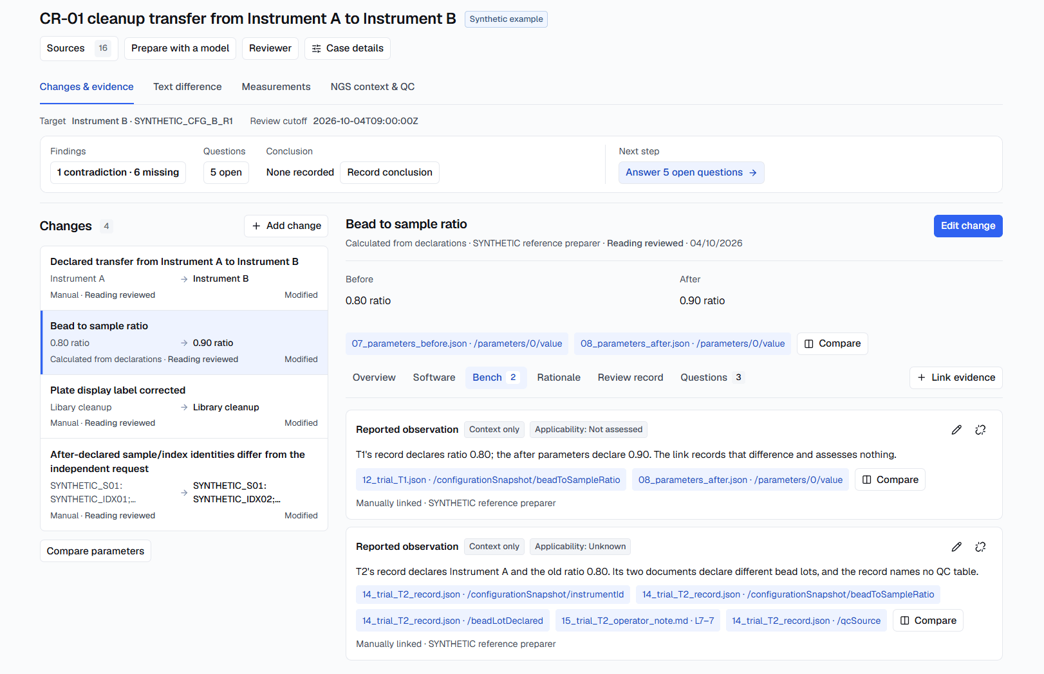Click Record conclusion
This screenshot has height=674, width=1044.
coord(389,172)
